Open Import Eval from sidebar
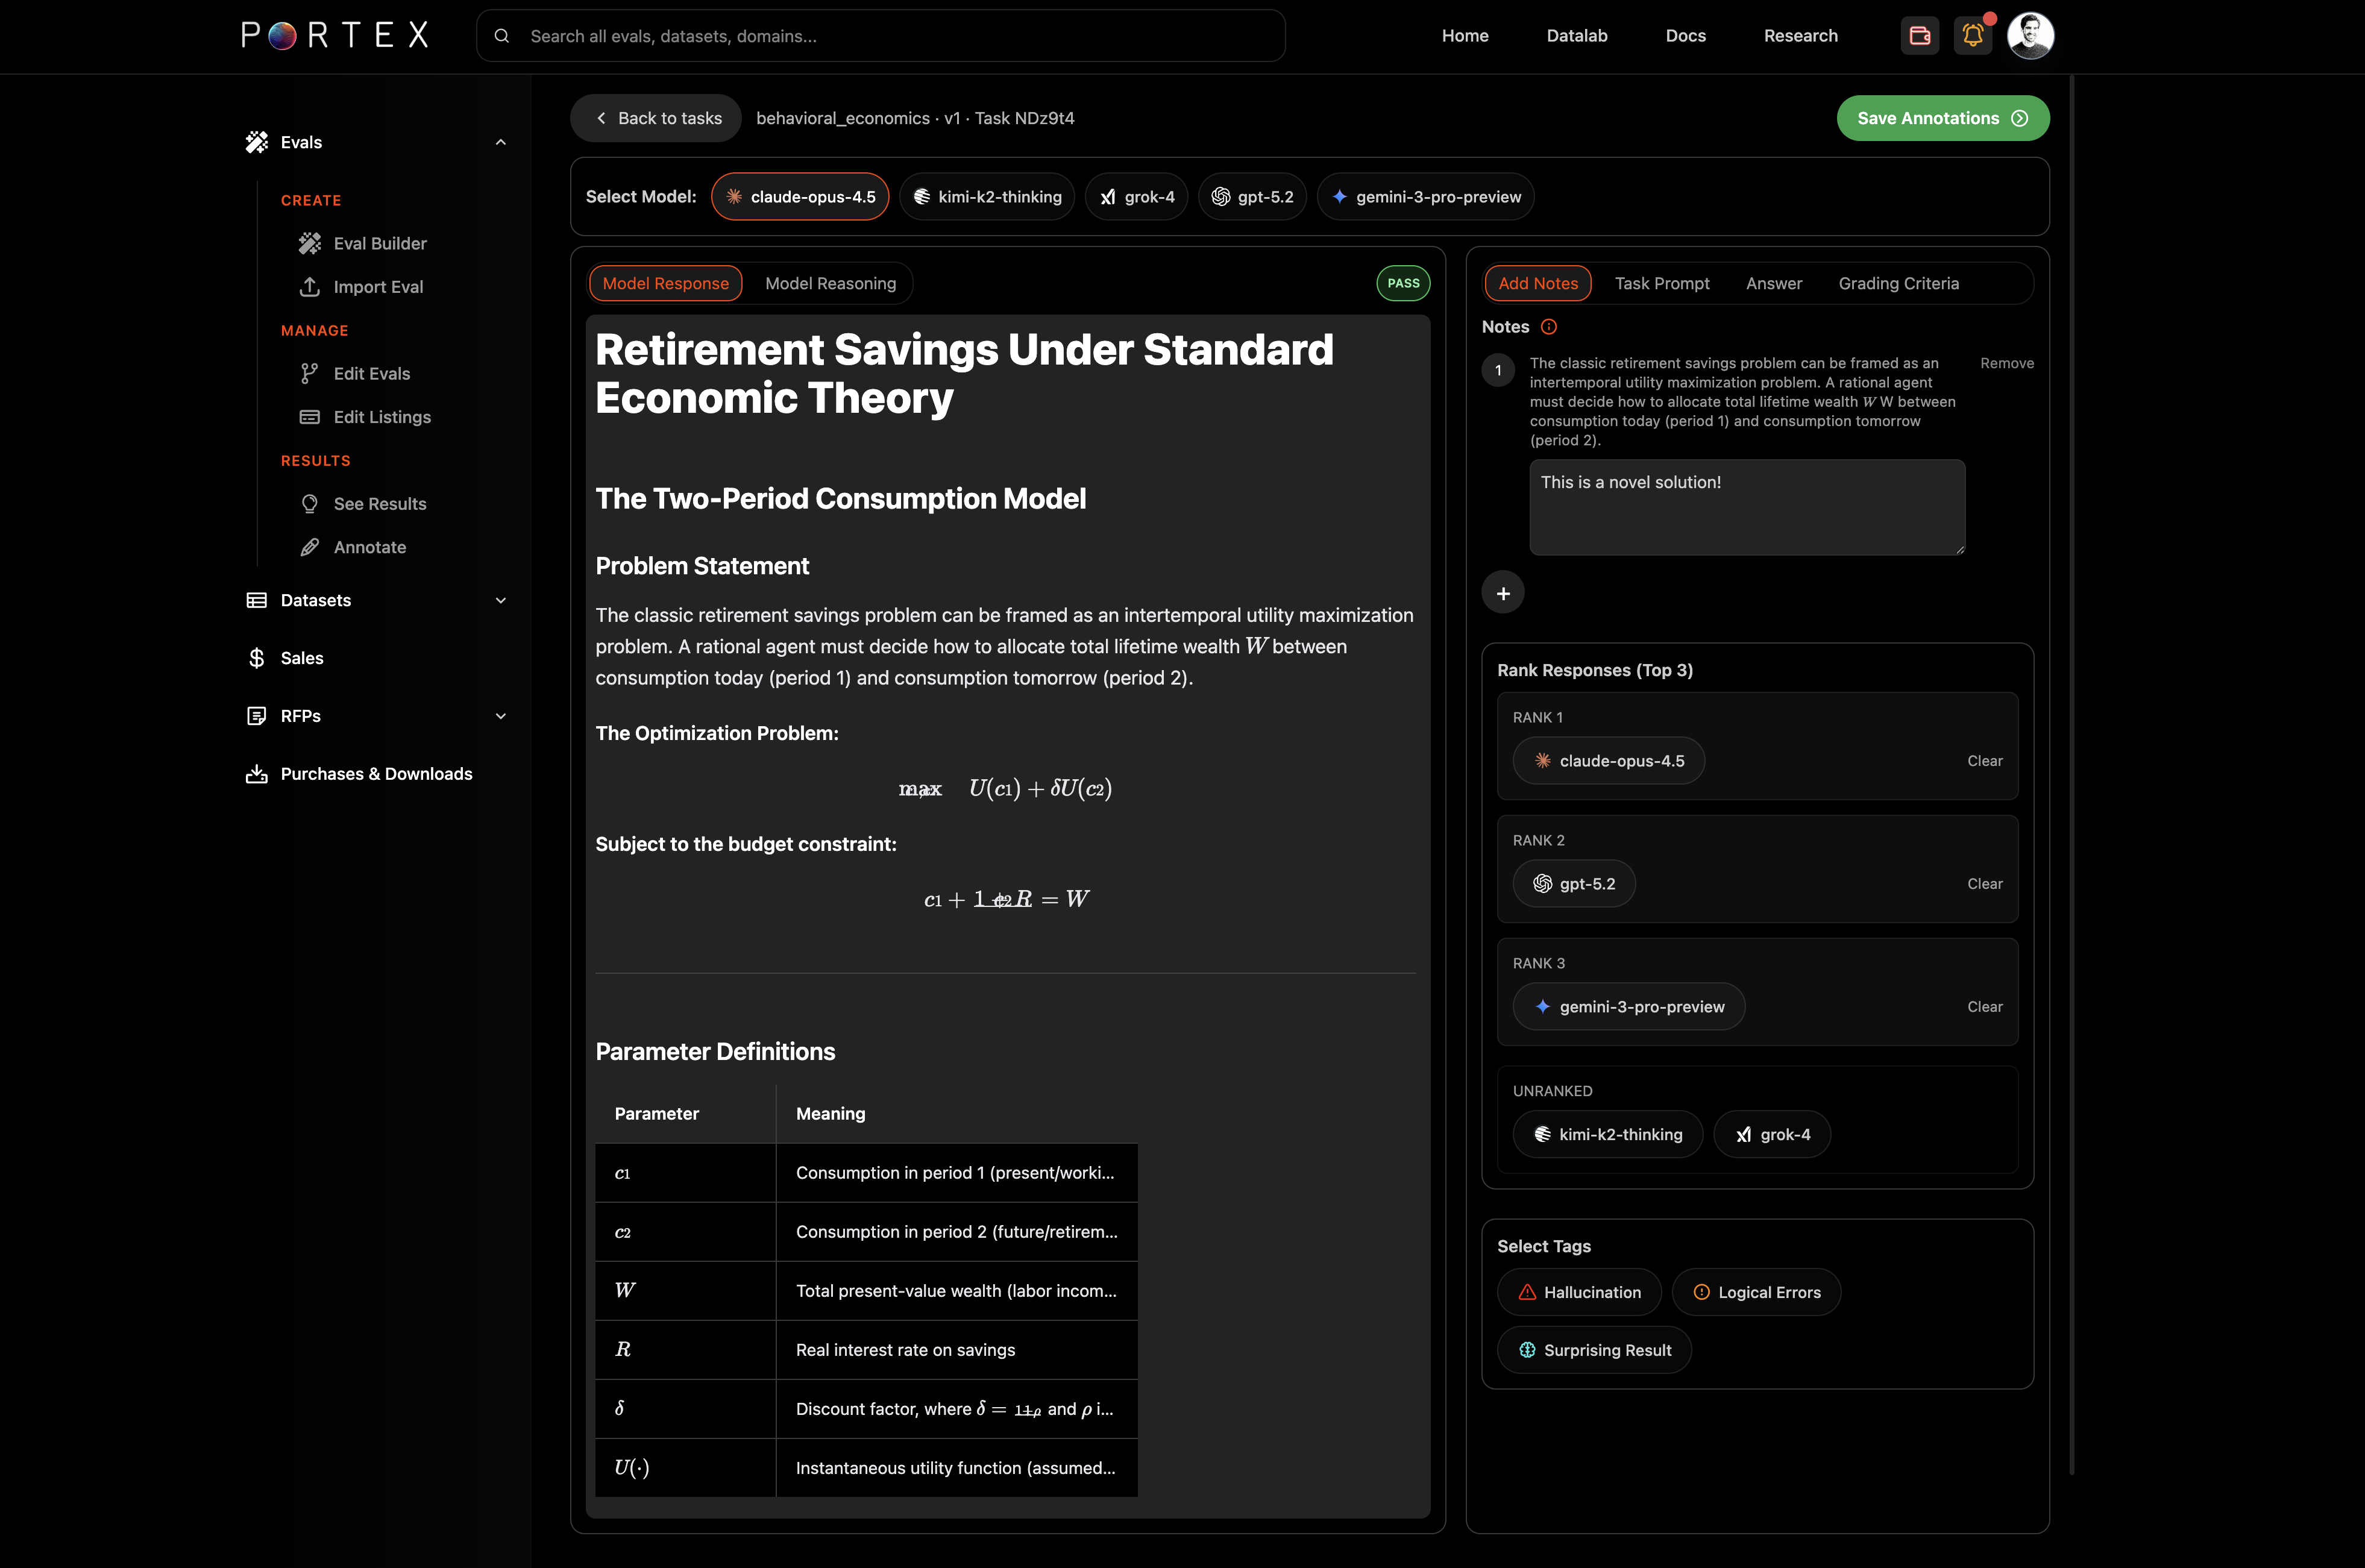This screenshot has height=1568, width=2365. point(377,287)
